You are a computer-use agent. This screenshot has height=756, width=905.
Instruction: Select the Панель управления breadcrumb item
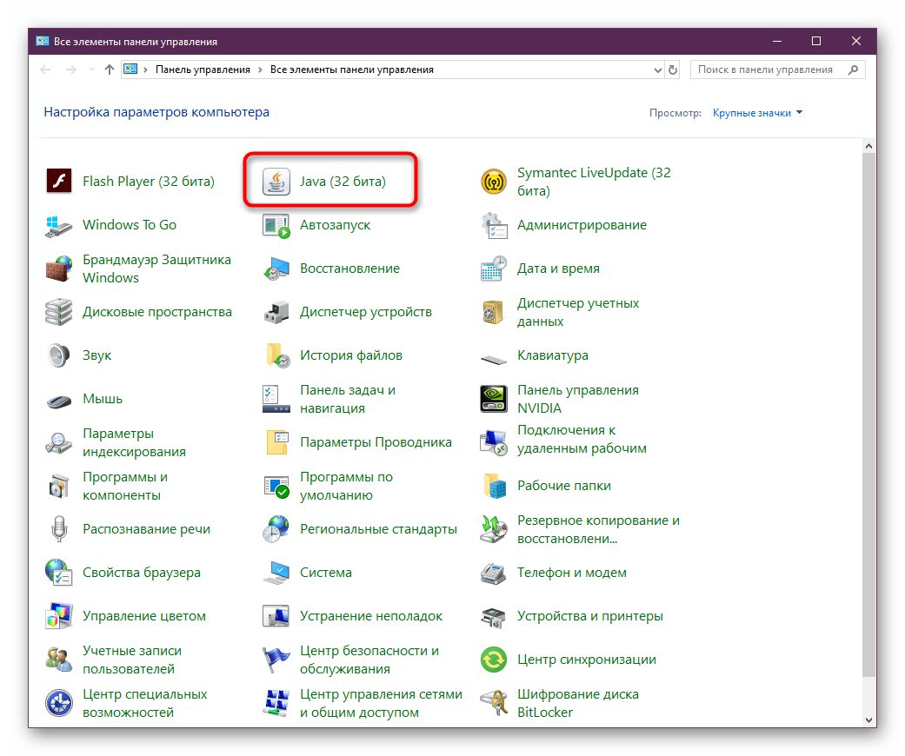[x=203, y=70]
